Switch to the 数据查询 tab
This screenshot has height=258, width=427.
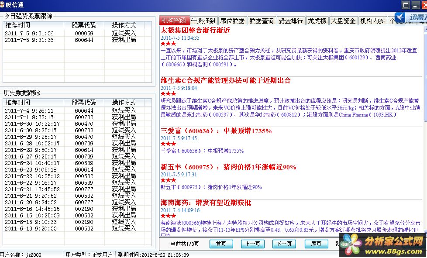tap(262, 21)
